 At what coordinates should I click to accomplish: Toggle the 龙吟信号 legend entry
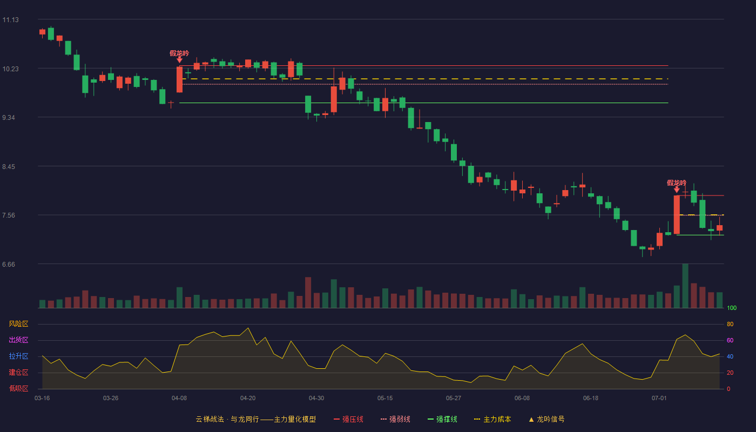point(546,420)
